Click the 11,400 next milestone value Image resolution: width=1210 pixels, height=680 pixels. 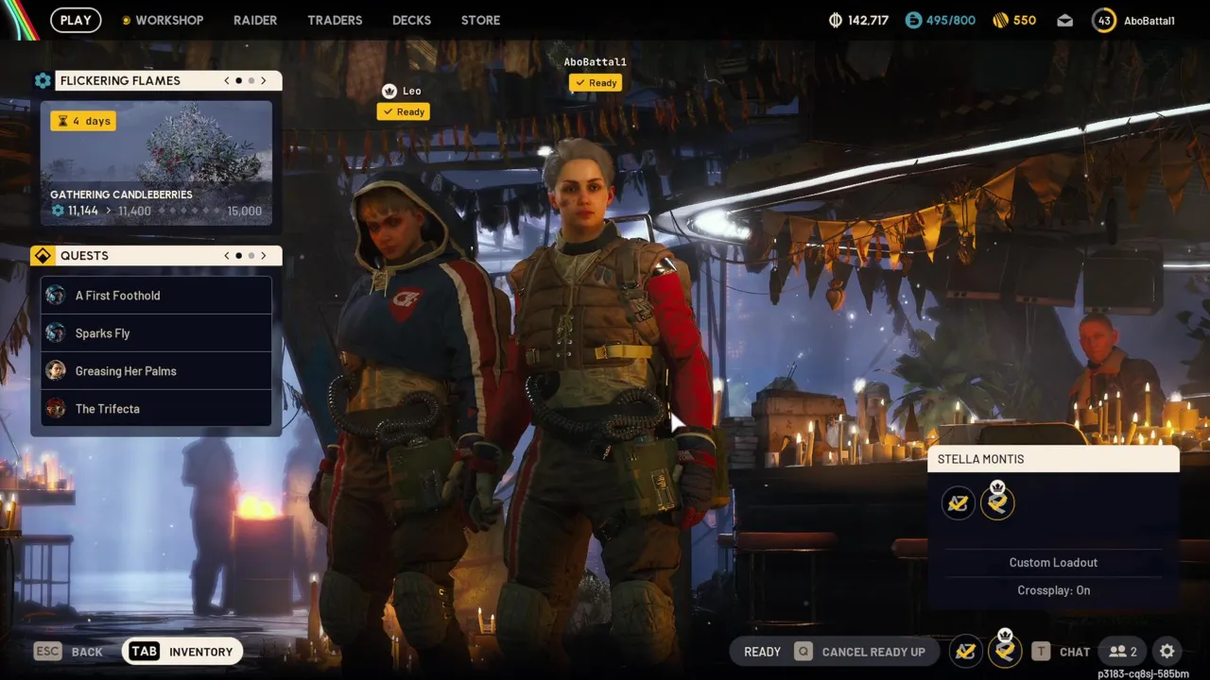134,211
